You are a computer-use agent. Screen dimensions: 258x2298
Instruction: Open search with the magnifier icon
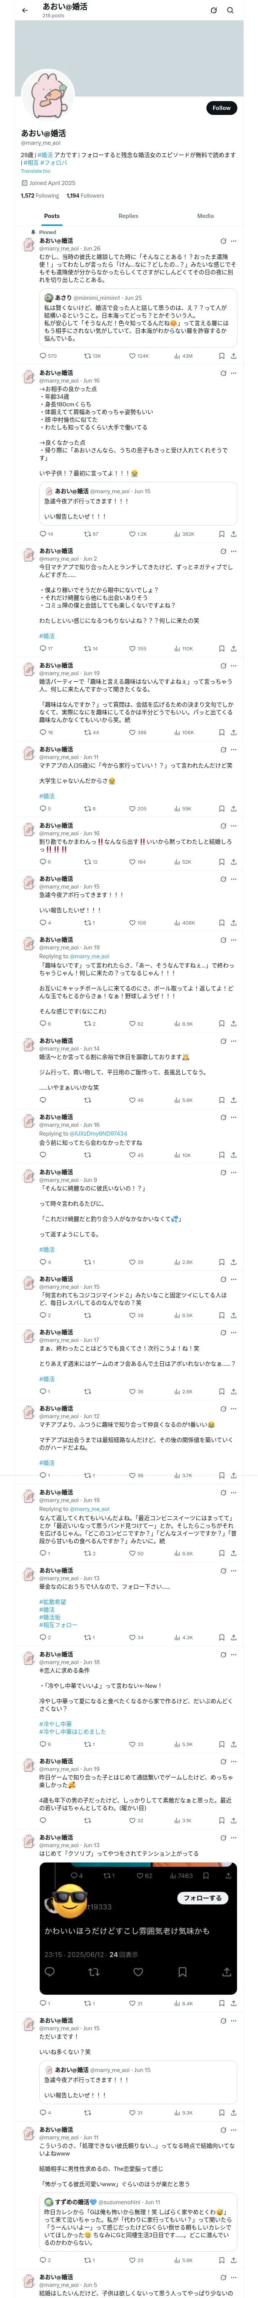pyautogui.click(x=230, y=10)
